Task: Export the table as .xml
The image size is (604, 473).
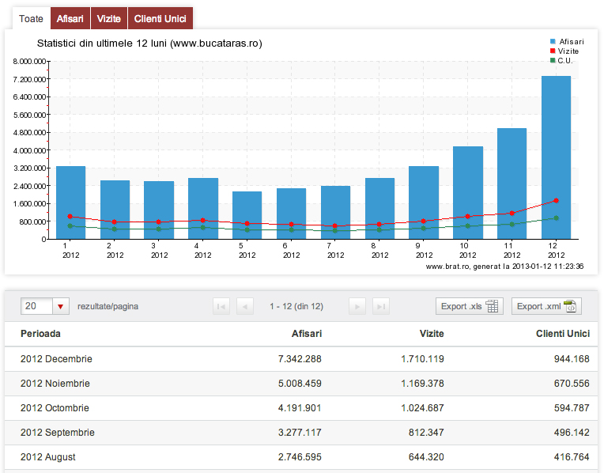Action: 546,306
